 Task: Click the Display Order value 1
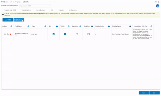96,34
